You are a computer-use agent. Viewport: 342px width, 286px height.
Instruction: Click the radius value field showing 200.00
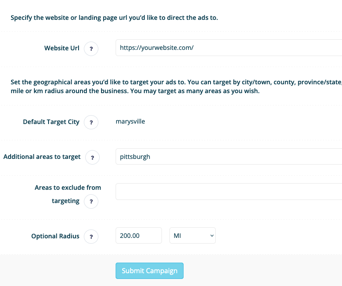tap(139, 236)
